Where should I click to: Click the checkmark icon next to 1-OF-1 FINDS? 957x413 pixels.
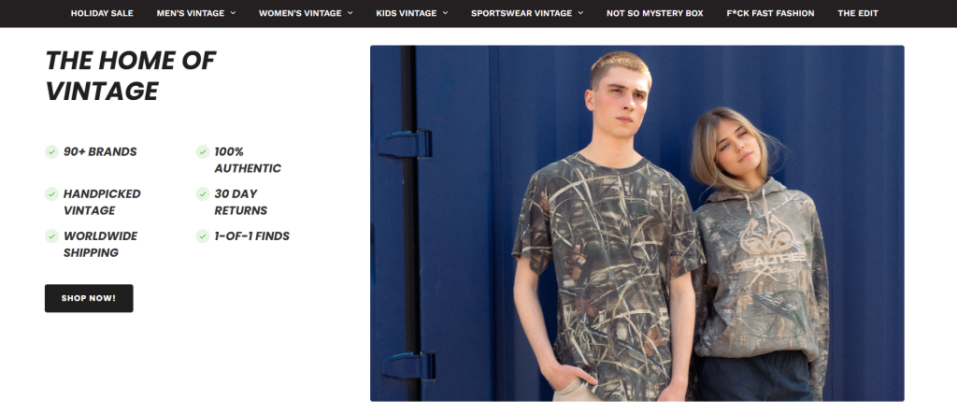(x=203, y=236)
